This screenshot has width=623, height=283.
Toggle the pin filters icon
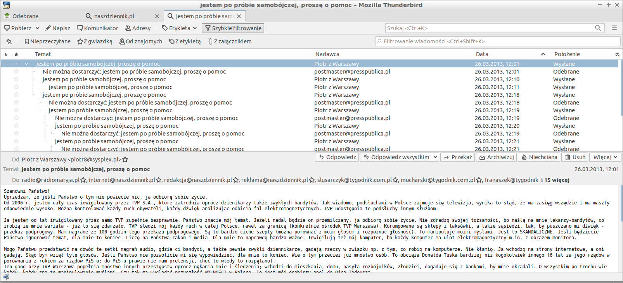click(9, 41)
